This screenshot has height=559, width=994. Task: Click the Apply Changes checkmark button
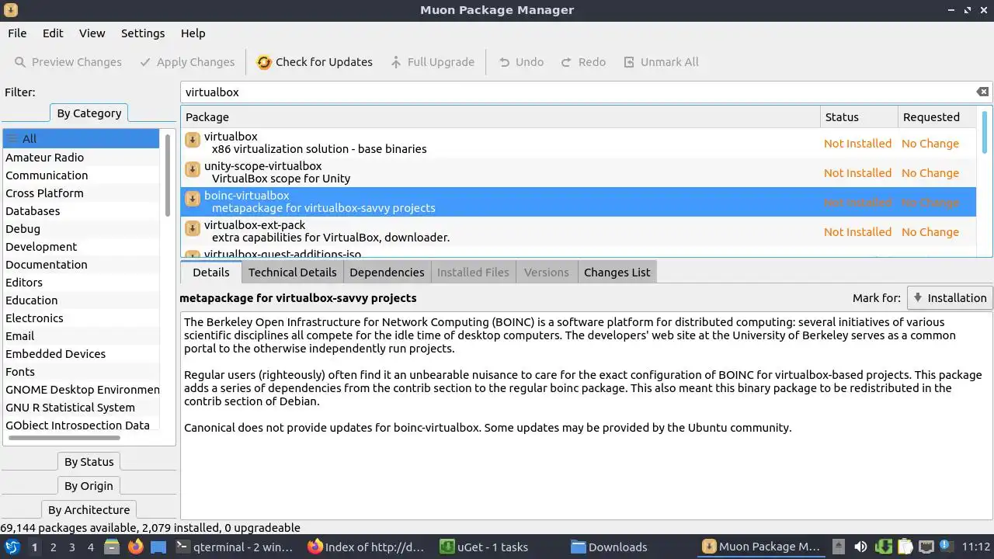coord(186,62)
